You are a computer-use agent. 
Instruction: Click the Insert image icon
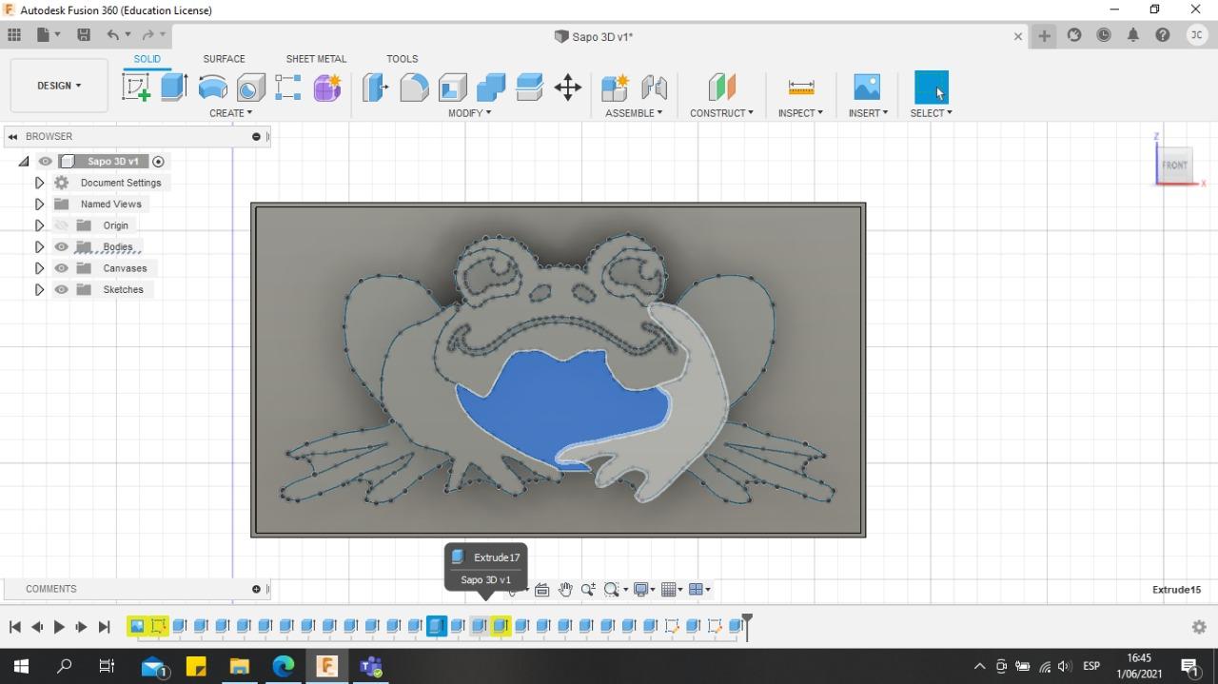(867, 88)
